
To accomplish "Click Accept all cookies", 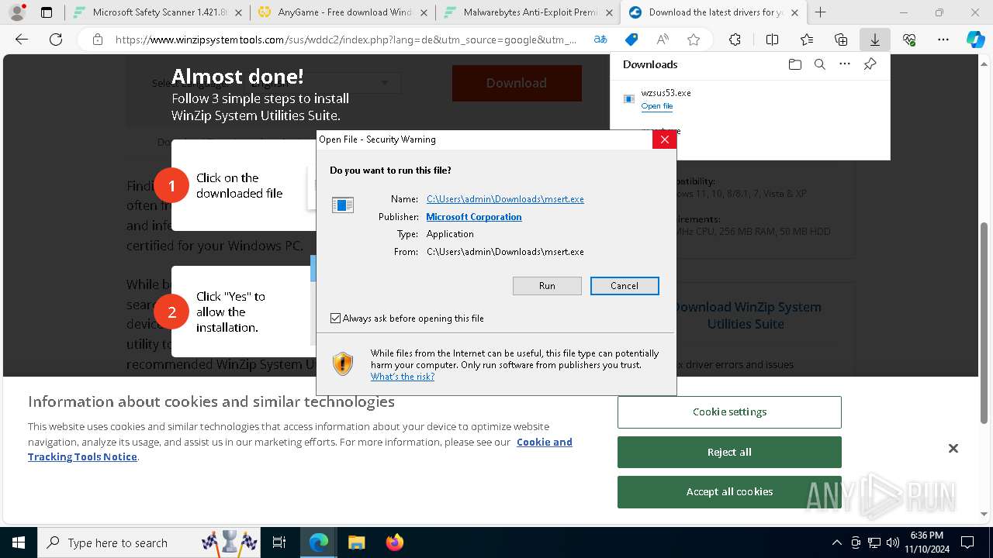I will click(729, 491).
